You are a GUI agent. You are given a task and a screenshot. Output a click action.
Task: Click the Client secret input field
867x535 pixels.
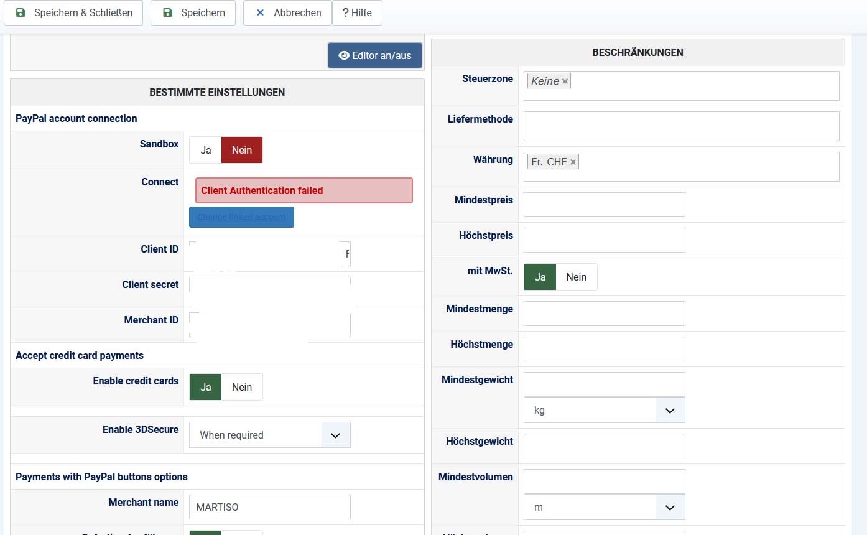270,289
